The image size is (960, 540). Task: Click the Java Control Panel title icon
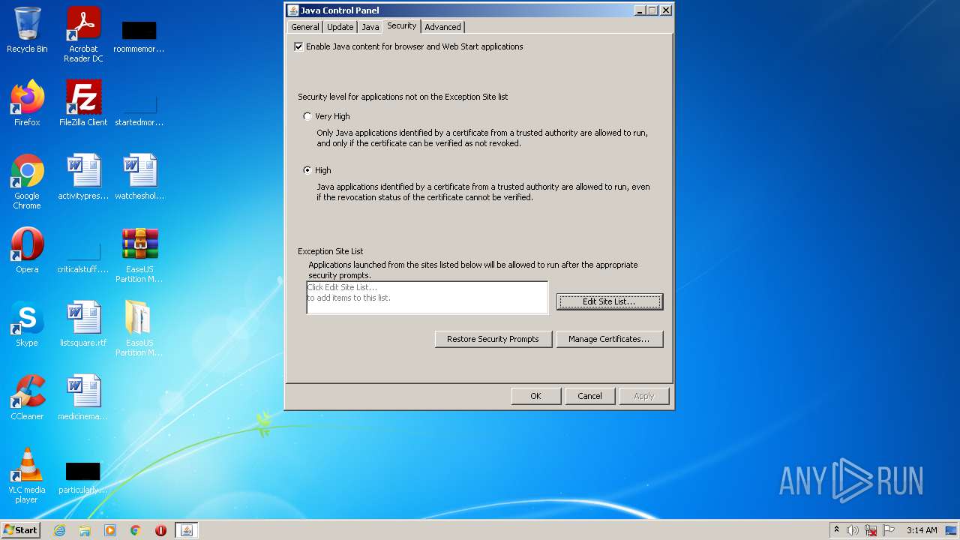pos(292,10)
